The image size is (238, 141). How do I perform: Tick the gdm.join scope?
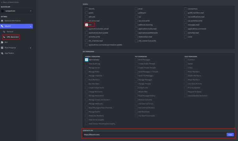pyautogui.click(x=87, y=17)
